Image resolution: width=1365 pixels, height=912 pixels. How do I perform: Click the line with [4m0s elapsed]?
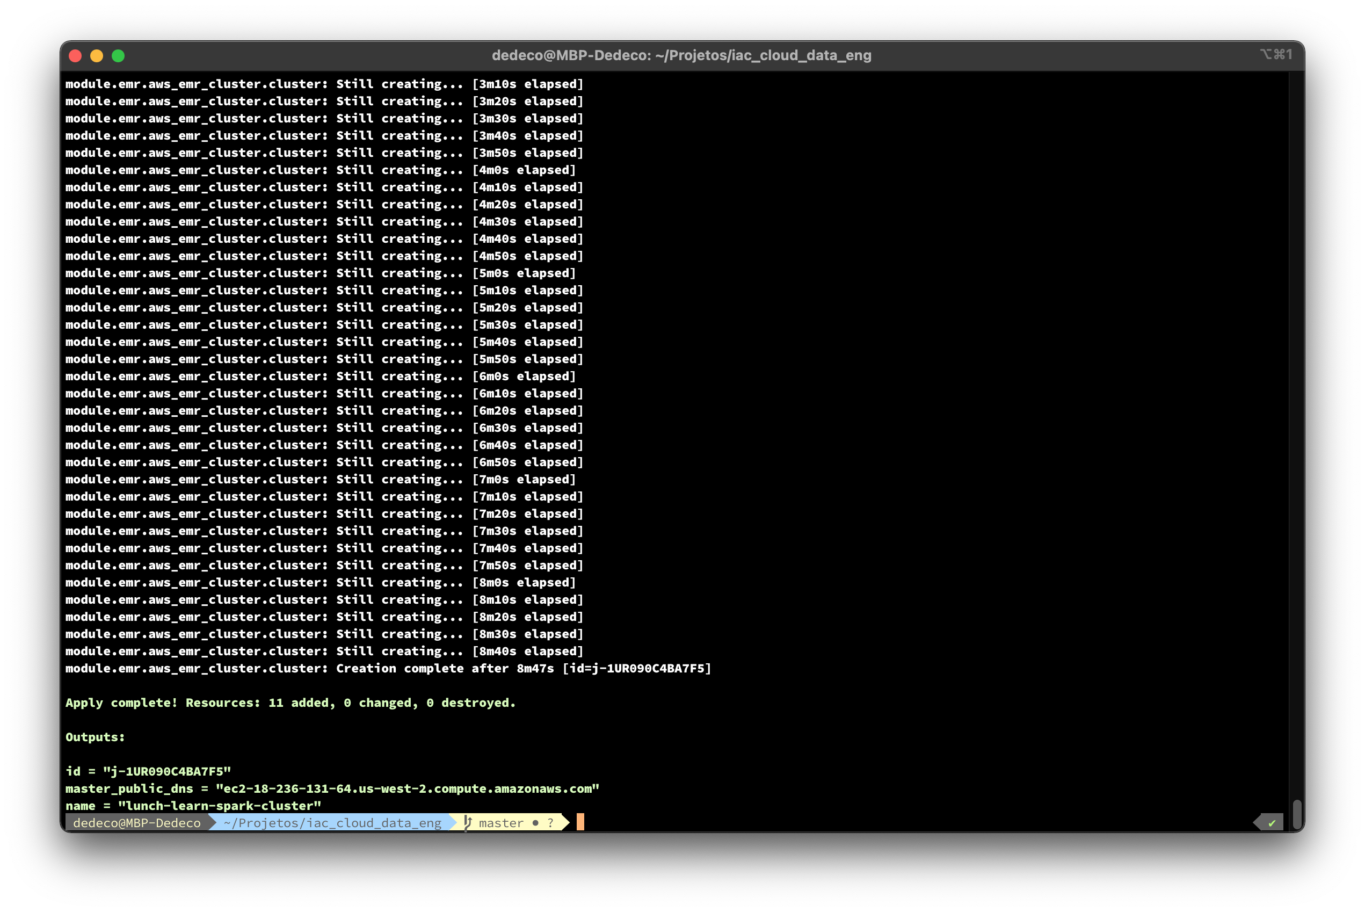pos(321,170)
